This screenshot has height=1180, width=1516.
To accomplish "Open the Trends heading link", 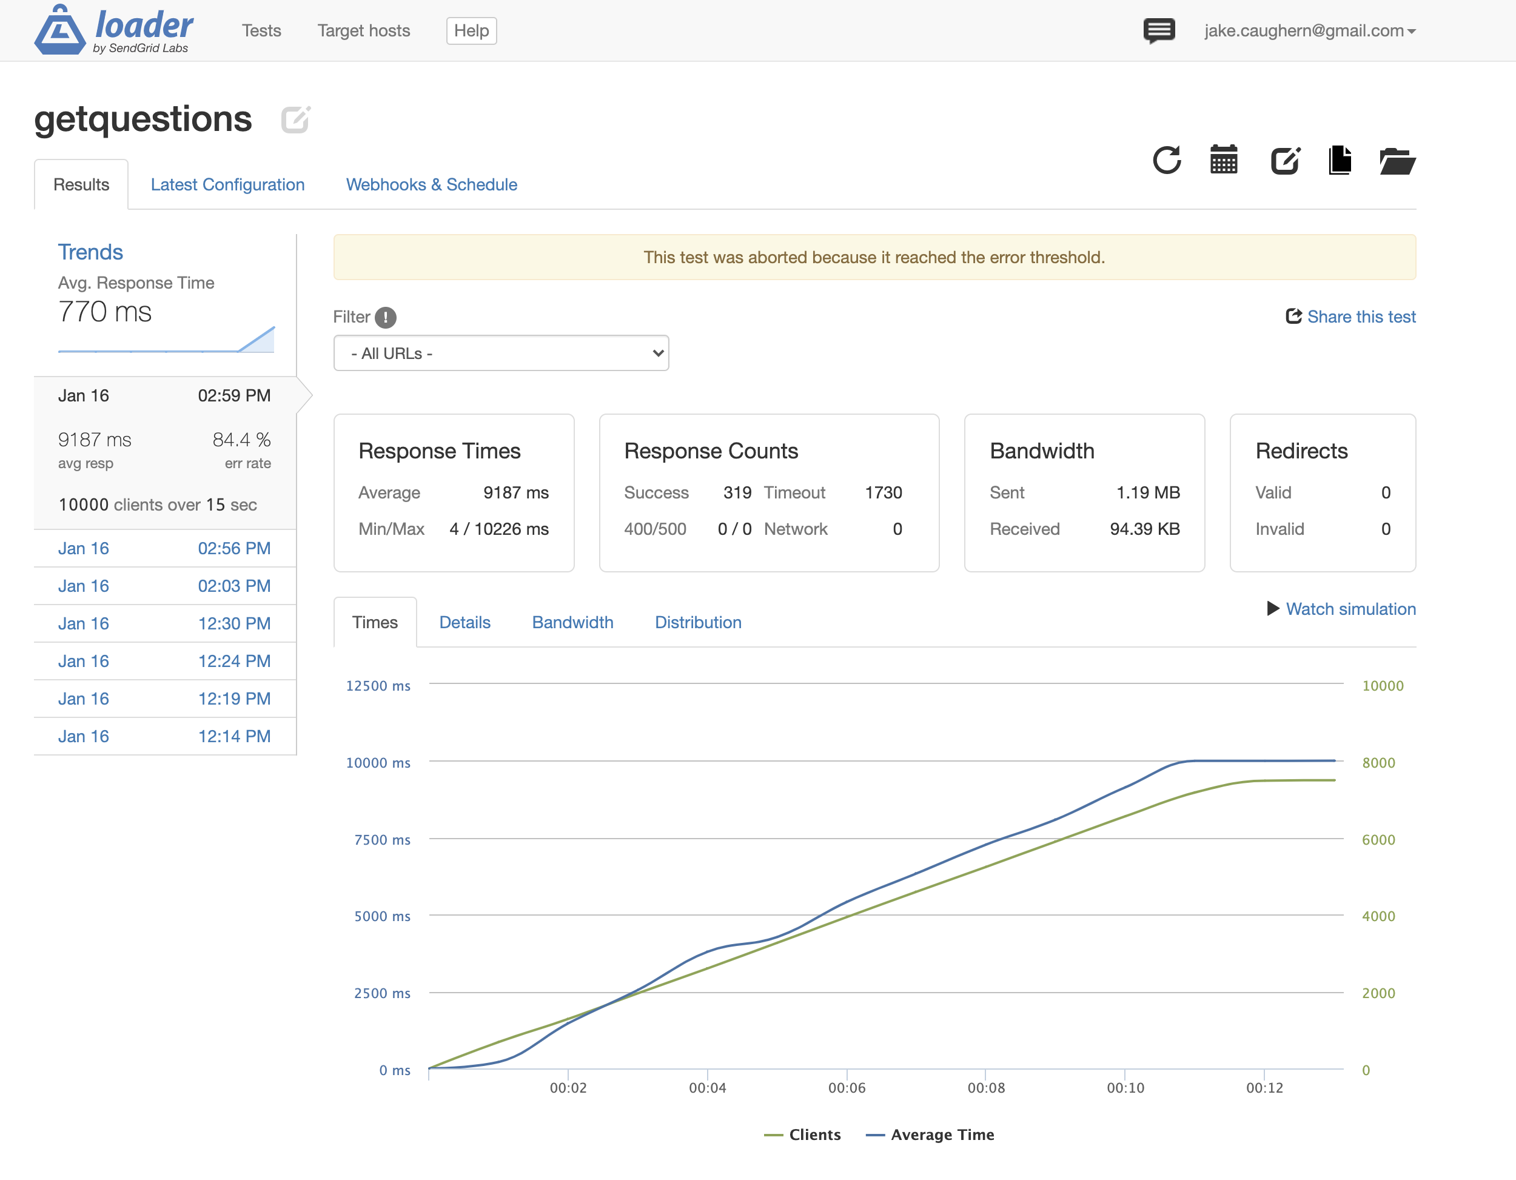I will (x=90, y=252).
